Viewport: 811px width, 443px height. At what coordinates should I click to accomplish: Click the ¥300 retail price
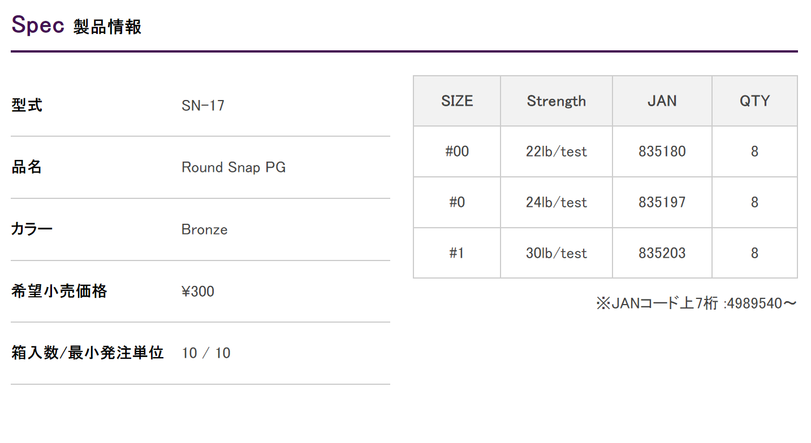198,292
